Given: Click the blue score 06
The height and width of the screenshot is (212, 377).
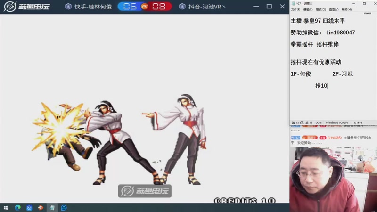Looking at the screenshot, I should [x=130, y=7].
